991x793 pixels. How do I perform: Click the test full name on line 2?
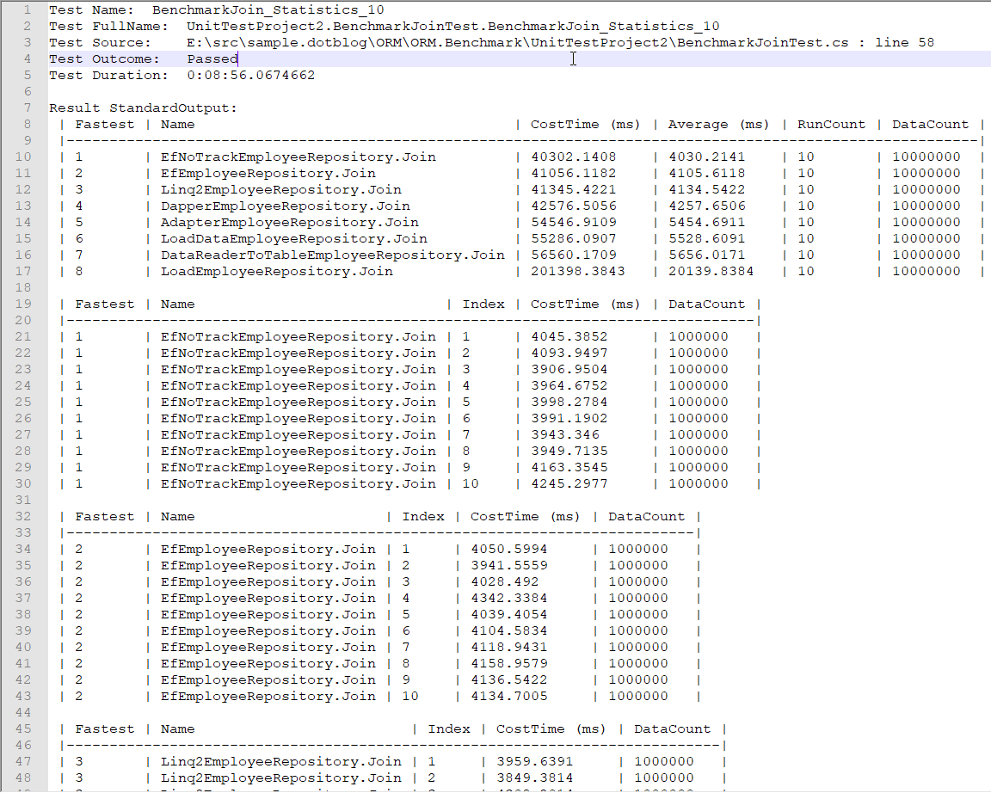pos(452,26)
